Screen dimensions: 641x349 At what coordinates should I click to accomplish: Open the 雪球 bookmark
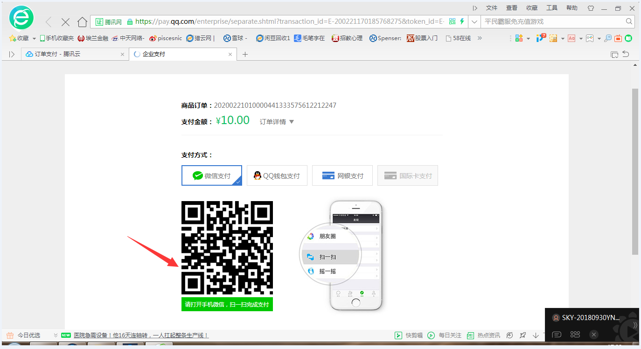point(236,38)
